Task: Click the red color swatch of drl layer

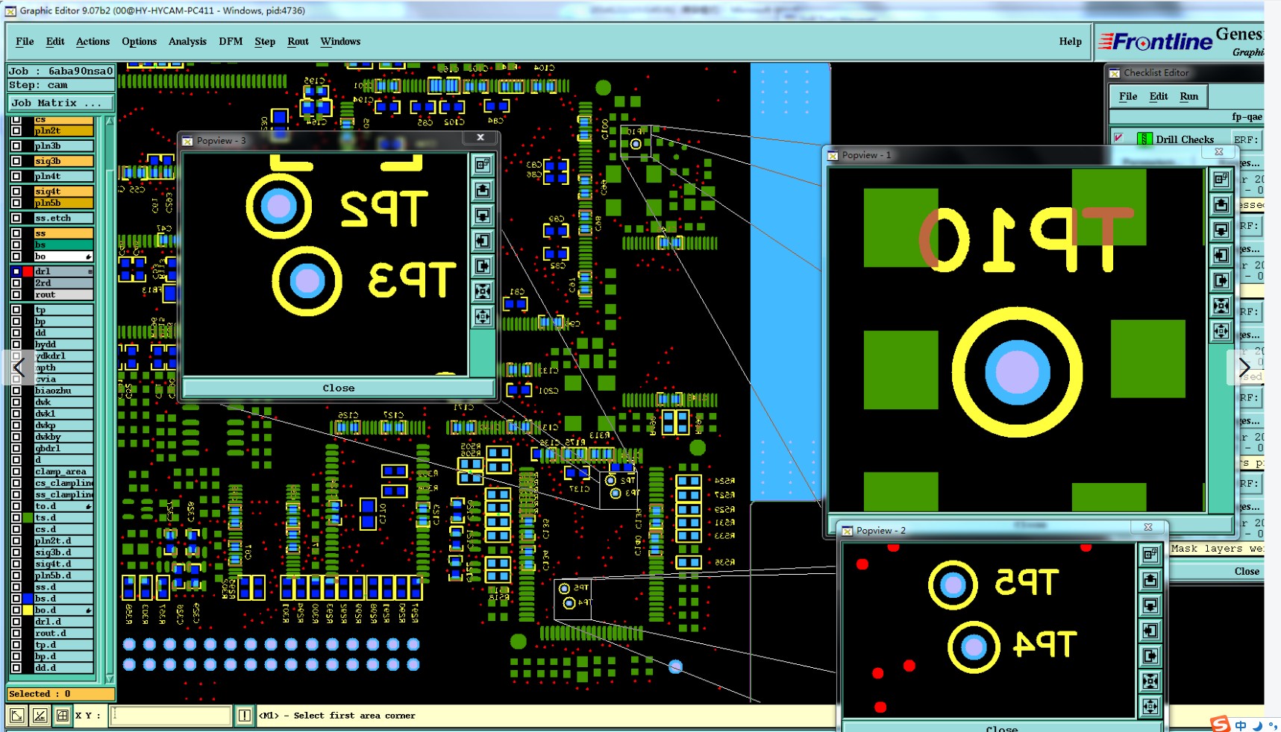Action: click(28, 272)
